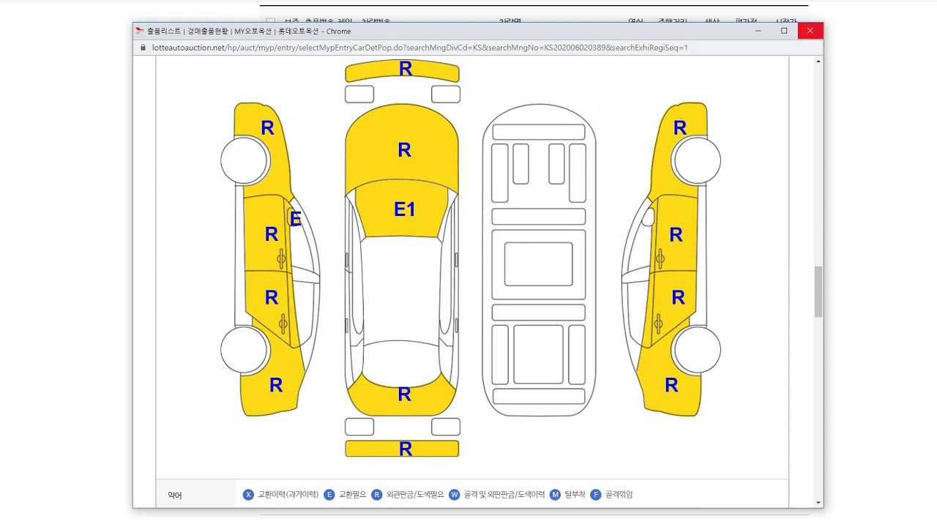This screenshot has height=527, width=937.
Task: Click the left-side rear wheel circle
Action: click(x=244, y=350)
